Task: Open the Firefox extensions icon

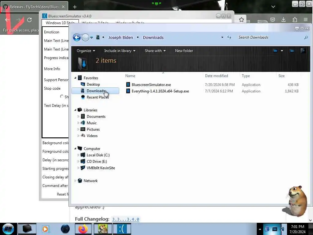Action: [x=295, y=20]
